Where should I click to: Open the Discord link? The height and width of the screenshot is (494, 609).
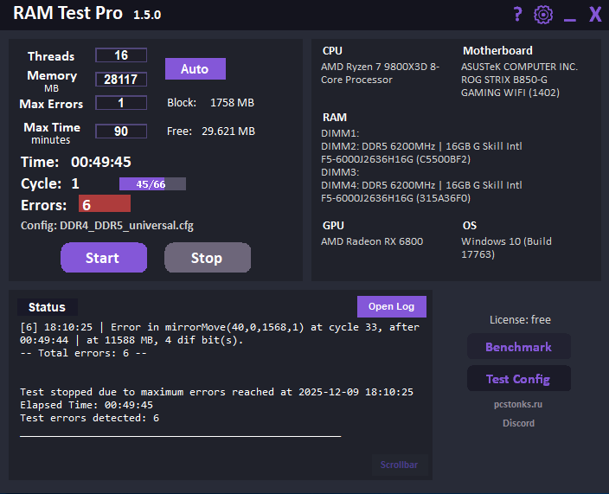click(518, 423)
